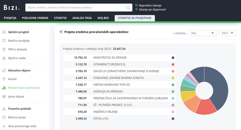Image resolution: width=241 pixels, height=130 pixels.
Task: Select the STORITVE ZA PODJETNIKE tab
Action: (135, 18)
